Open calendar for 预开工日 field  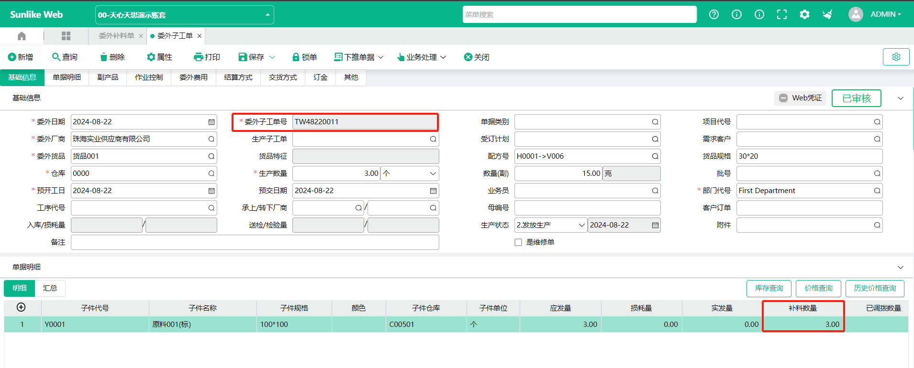[211, 191]
